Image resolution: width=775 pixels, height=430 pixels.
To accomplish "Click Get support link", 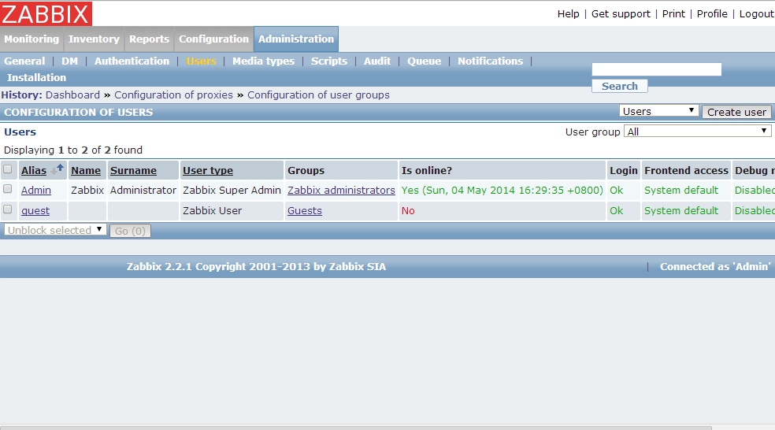I will pyautogui.click(x=621, y=14).
